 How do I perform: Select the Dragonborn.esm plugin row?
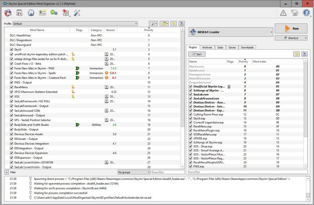[x=246, y=82]
